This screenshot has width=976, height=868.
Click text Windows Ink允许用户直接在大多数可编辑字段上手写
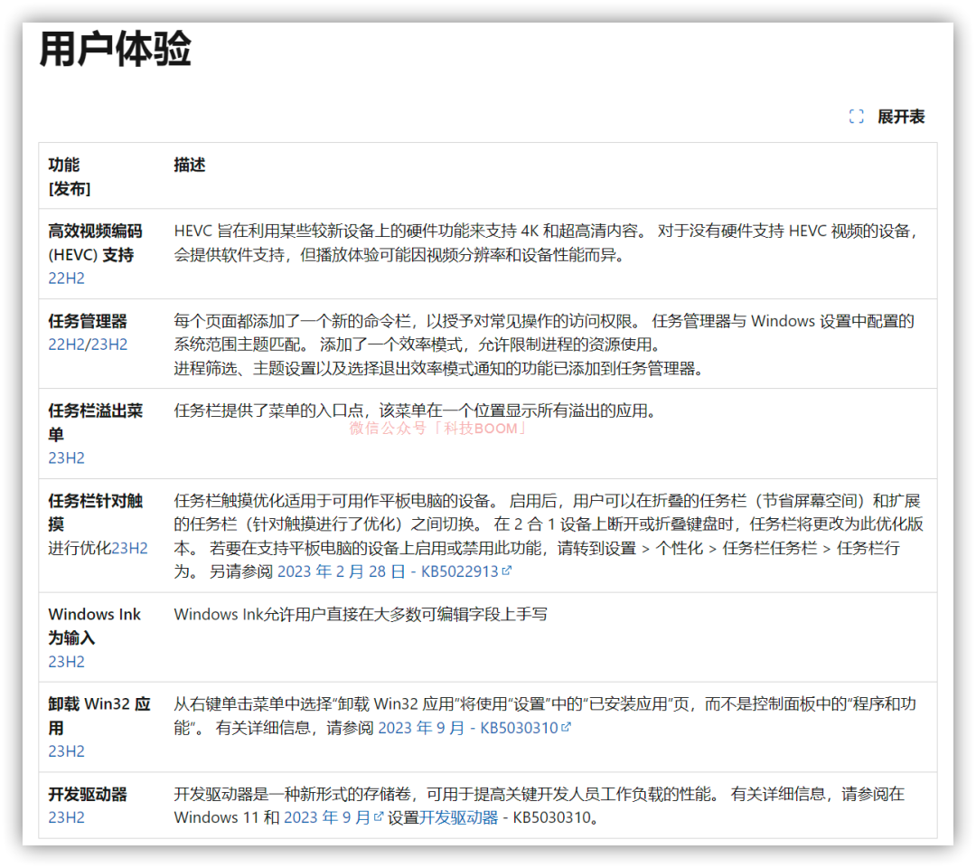point(361,615)
